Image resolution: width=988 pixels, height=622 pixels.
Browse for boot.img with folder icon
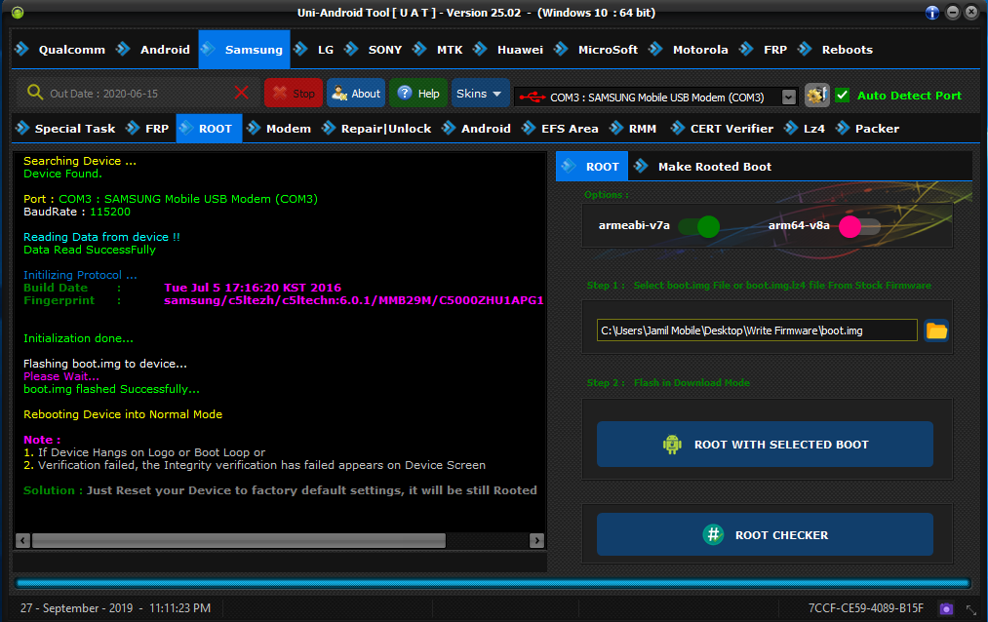(936, 330)
